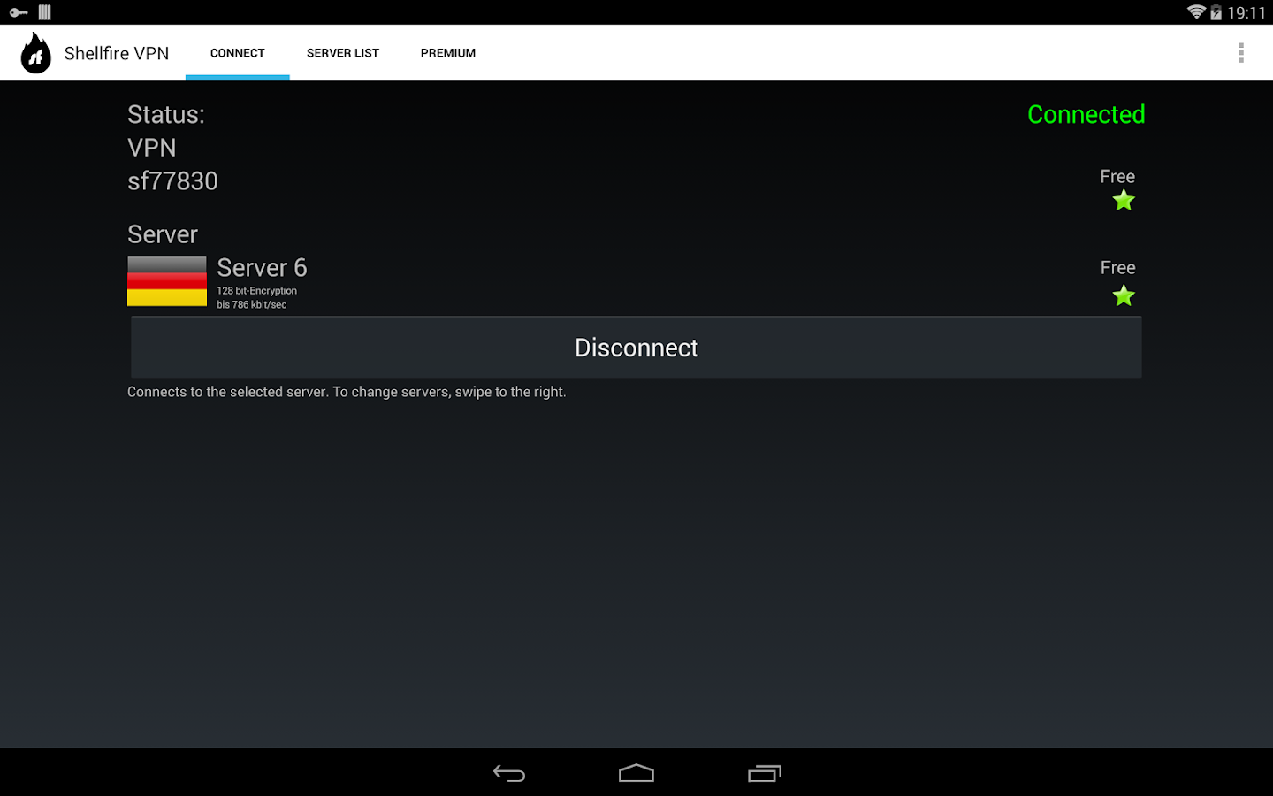Image resolution: width=1273 pixels, height=796 pixels.
Task: Tap the Android home button
Action: point(636,773)
